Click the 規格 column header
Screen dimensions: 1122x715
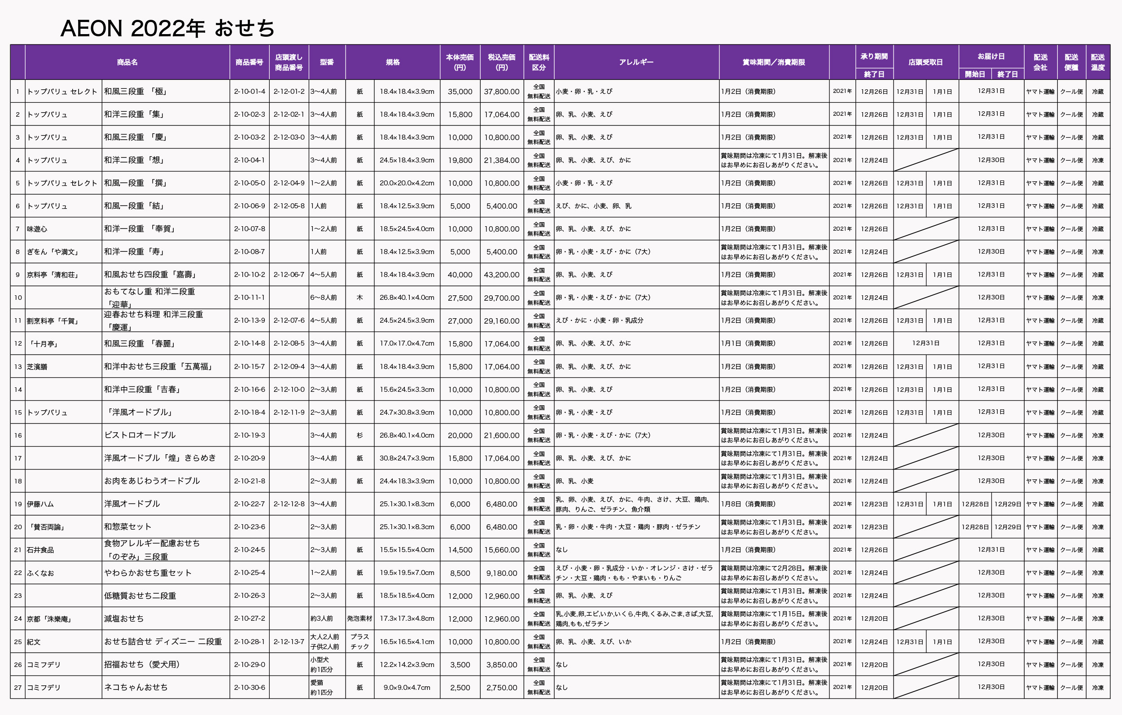click(x=393, y=62)
